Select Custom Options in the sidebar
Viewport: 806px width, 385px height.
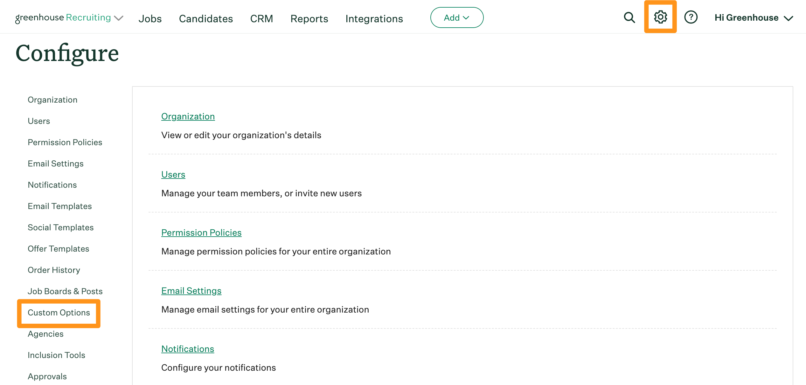point(59,313)
